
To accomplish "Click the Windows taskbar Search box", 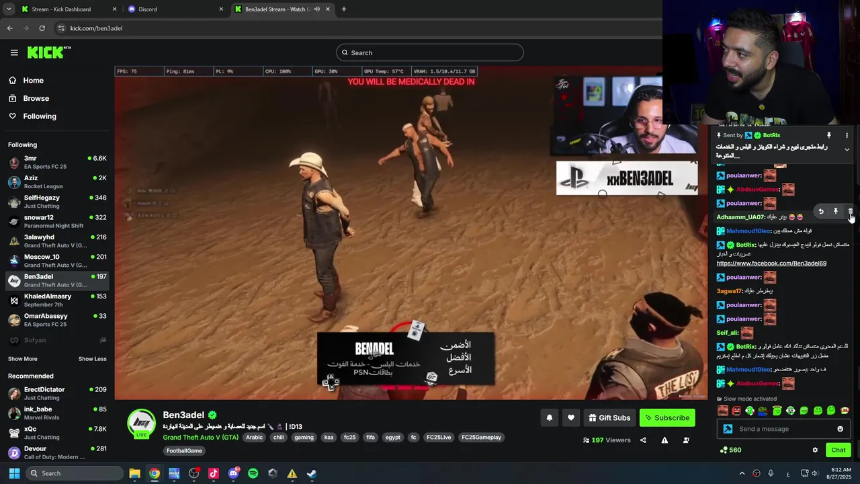I will [x=76, y=473].
